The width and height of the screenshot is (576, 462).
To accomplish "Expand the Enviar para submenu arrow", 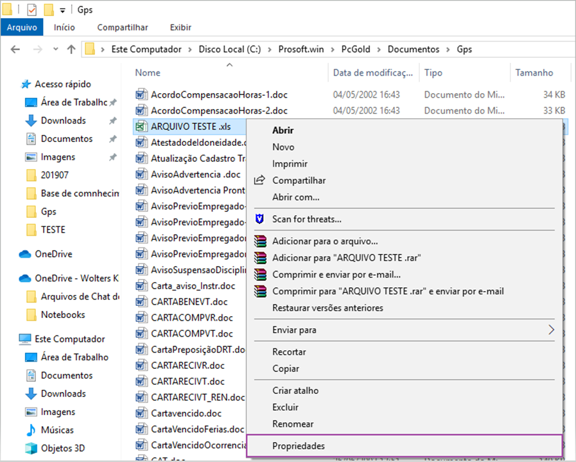I will 551,330.
